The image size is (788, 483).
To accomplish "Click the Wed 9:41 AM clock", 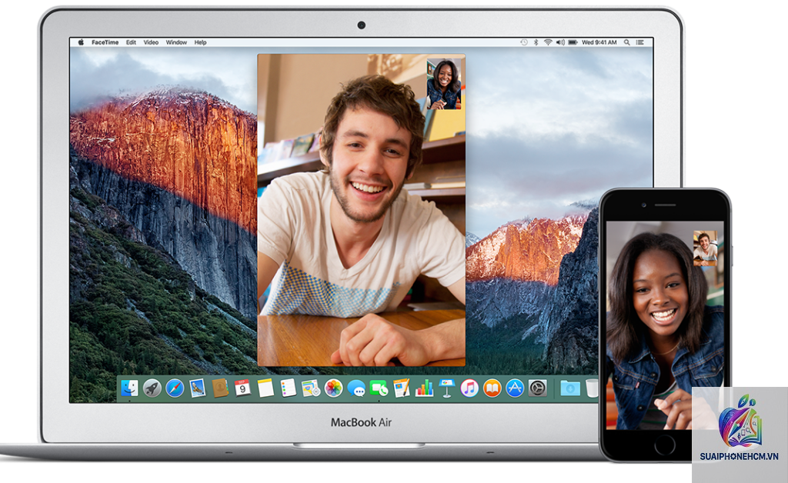I will click(x=599, y=42).
